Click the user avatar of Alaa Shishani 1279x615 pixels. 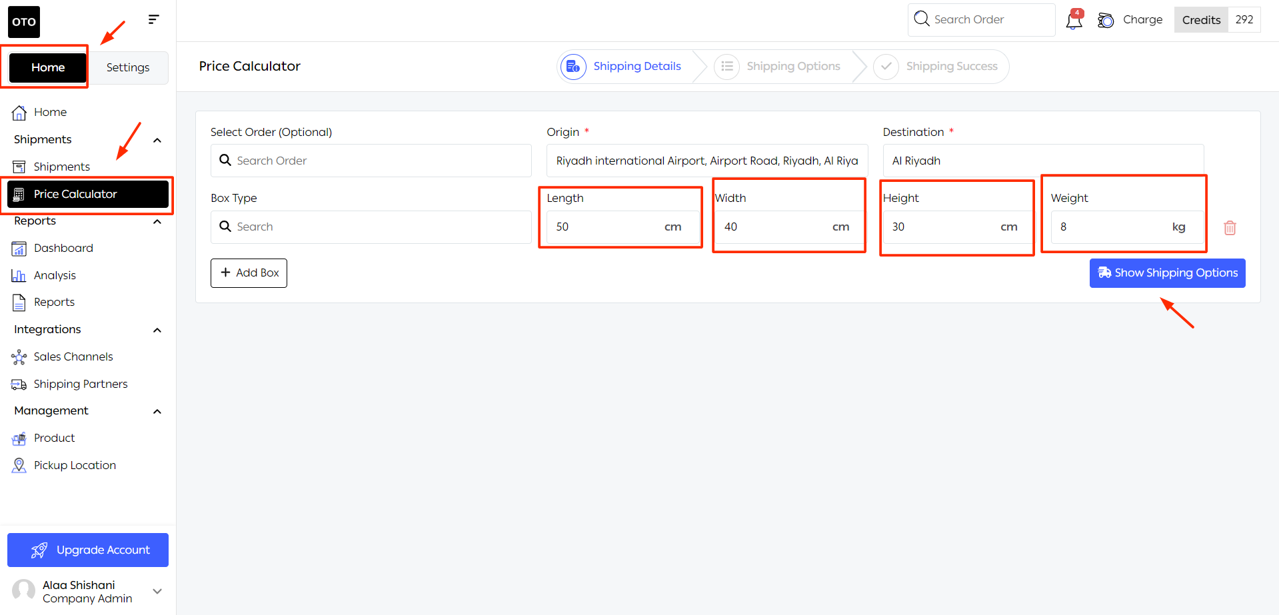[23, 591]
